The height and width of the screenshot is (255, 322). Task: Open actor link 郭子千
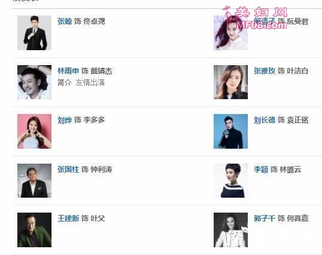coord(265,219)
